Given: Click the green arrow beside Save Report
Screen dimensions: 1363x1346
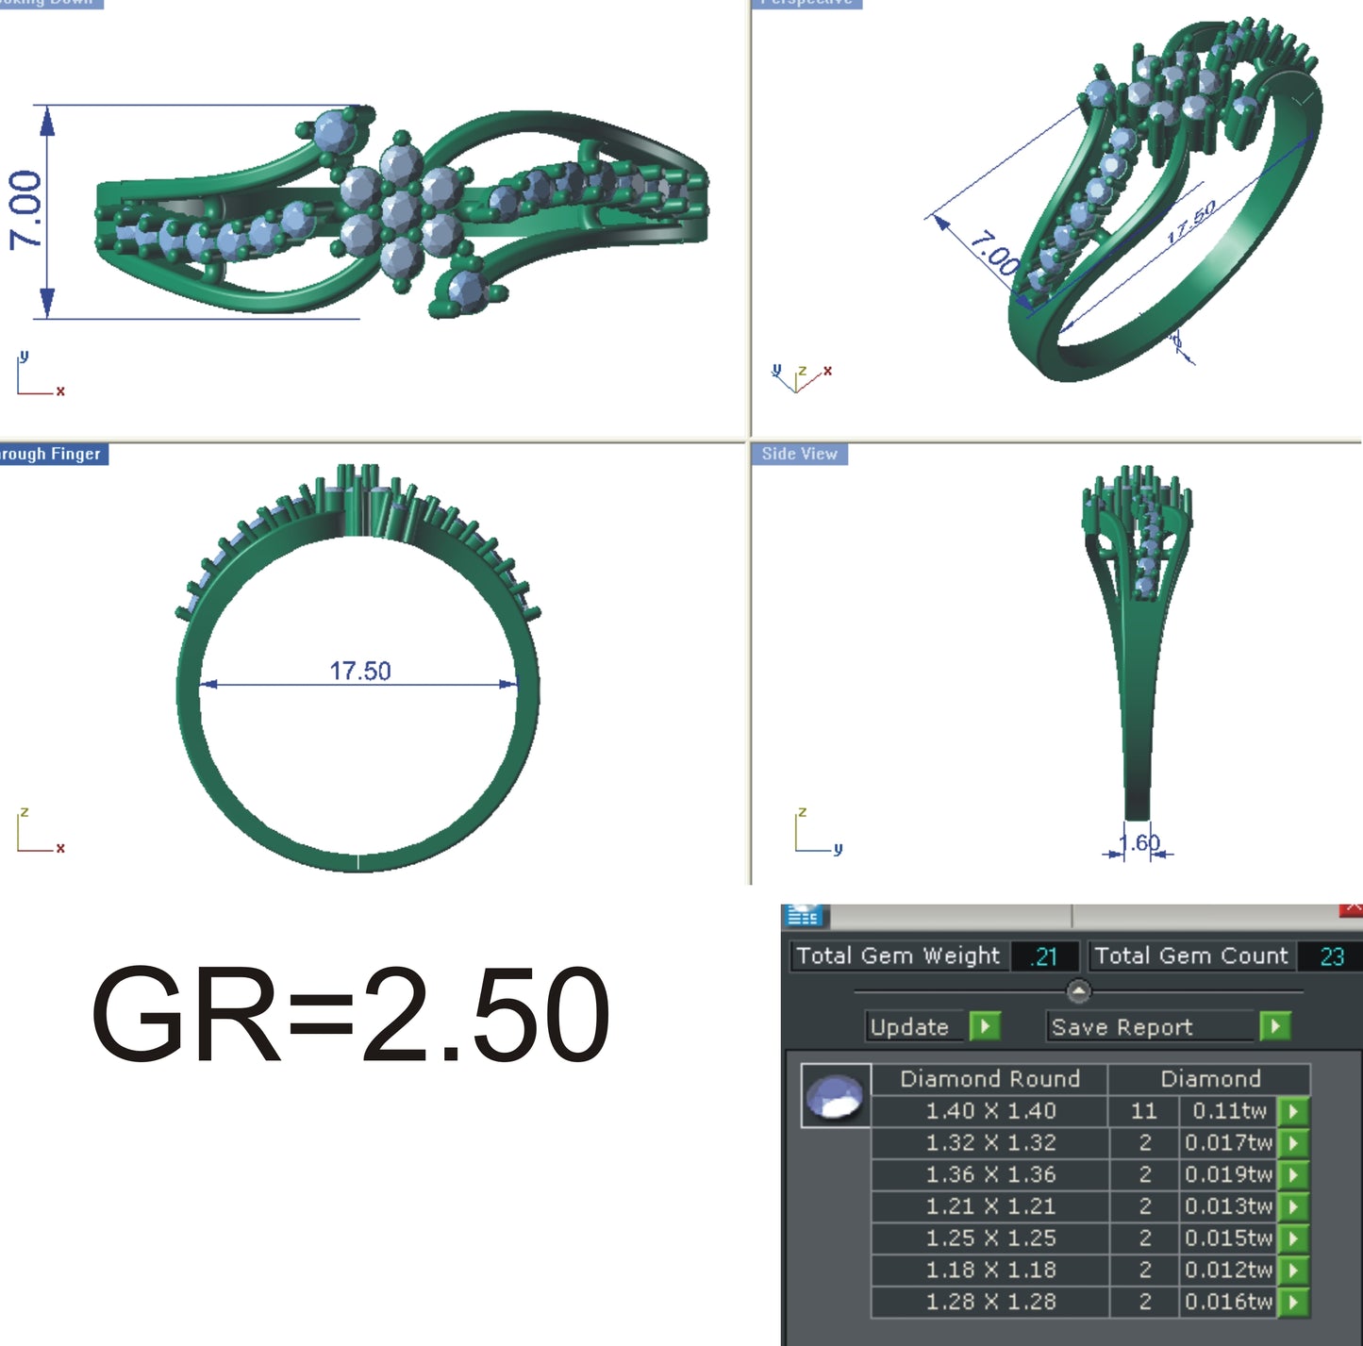Looking at the screenshot, I should click(1275, 1026).
